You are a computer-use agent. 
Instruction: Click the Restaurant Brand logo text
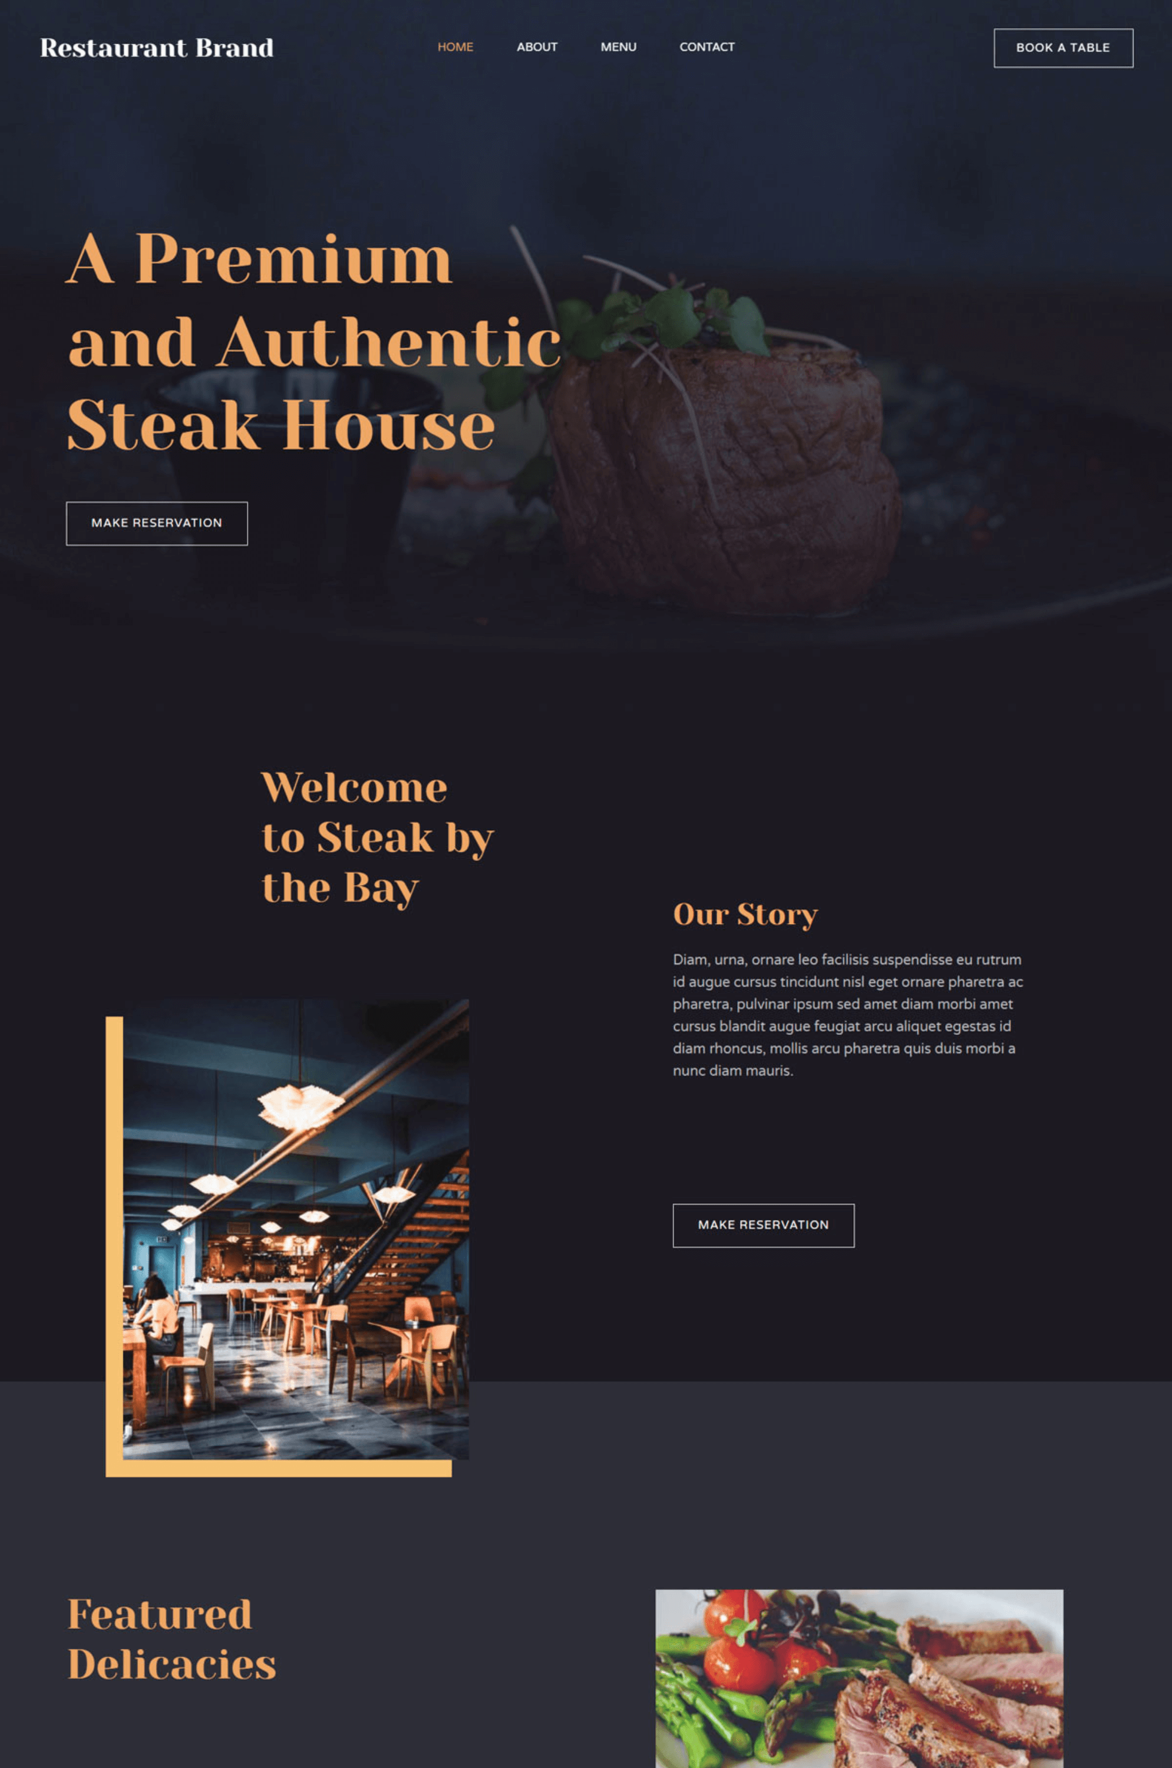coord(156,47)
